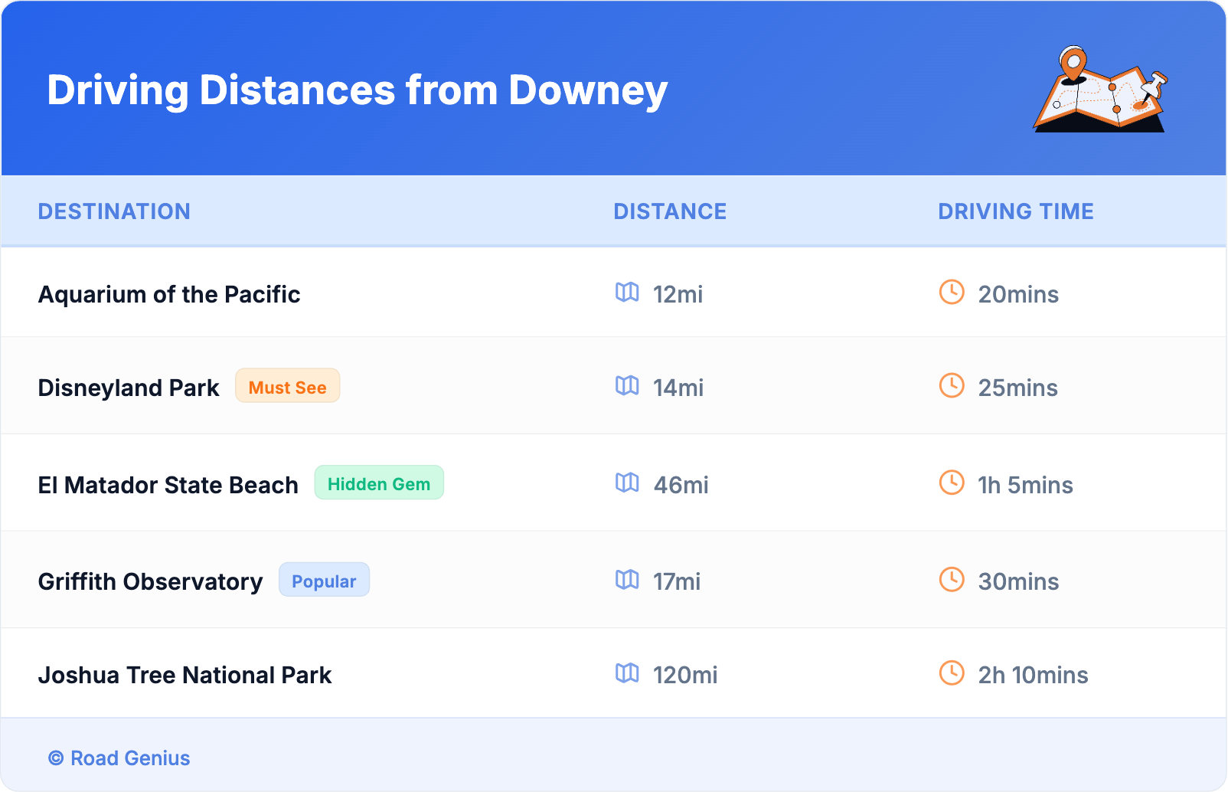Screen dimensions: 1228x792
Task: Click the Distance column header
Action: click(x=670, y=211)
